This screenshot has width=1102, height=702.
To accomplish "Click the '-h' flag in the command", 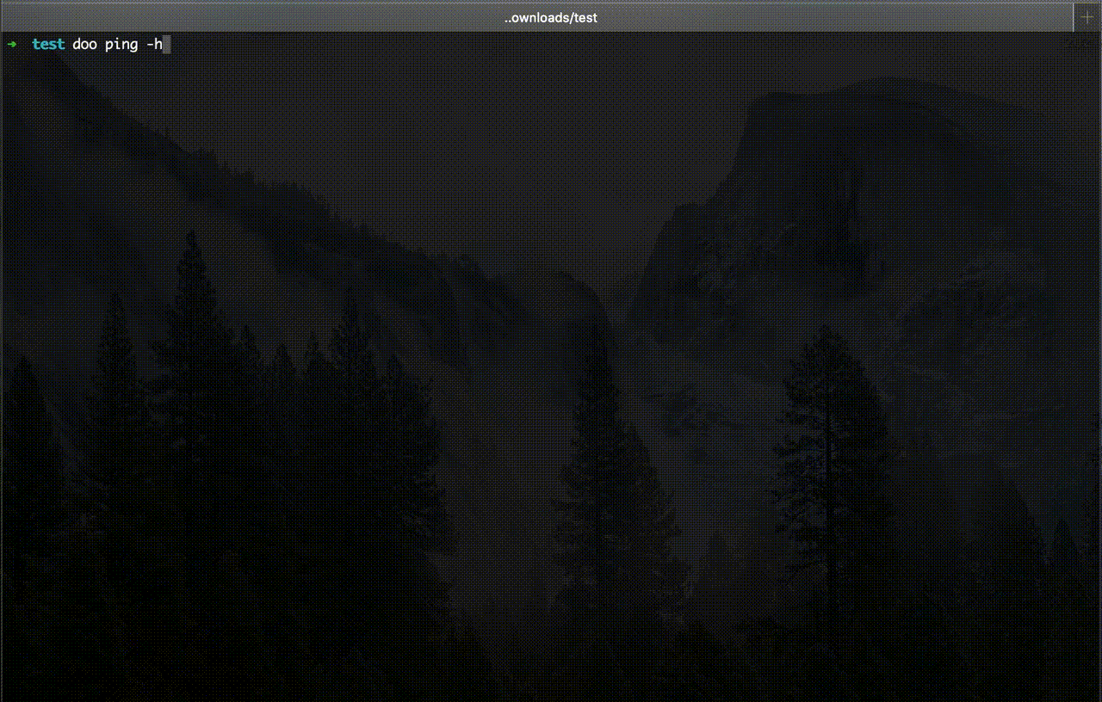I will [x=154, y=44].
